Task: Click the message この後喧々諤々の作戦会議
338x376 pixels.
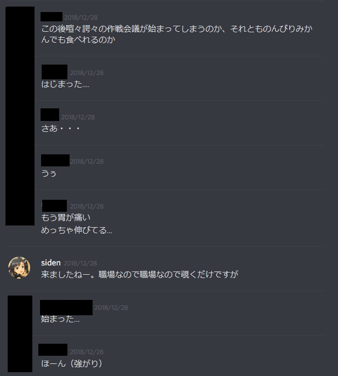Action: pyautogui.click(x=177, y=34)
